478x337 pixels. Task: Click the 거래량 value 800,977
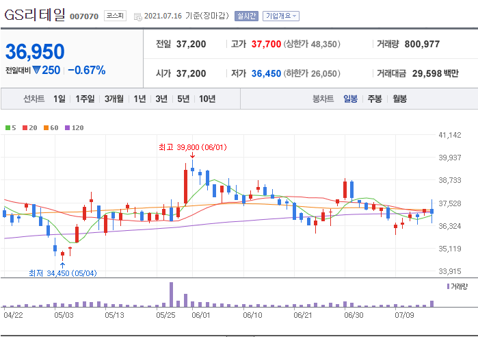[422, 44]
